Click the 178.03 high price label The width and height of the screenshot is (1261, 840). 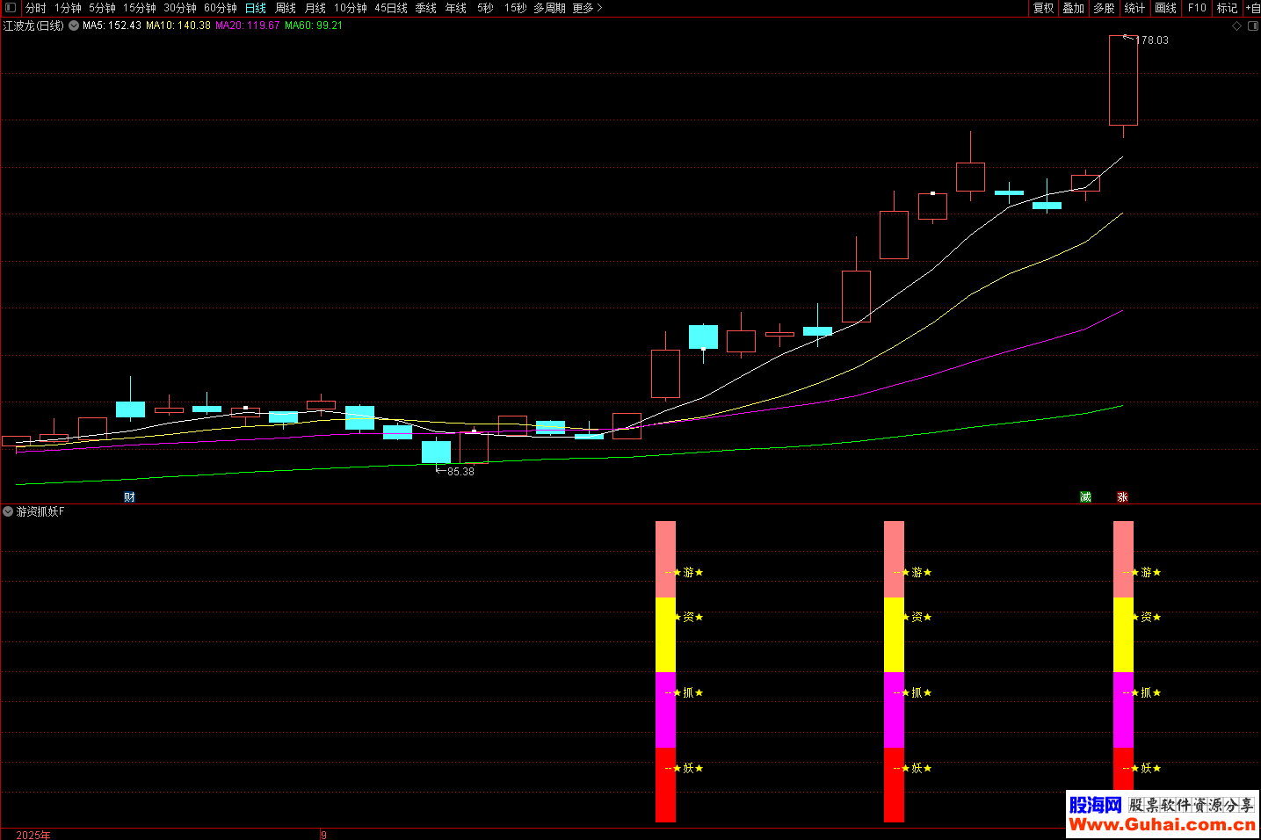click(x=1151, y=40)
